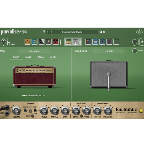Select the blue knob rack effect slot
The height and width of the screenshot is (144, 144).
click(x=102, y=42)
